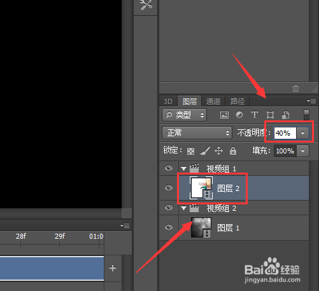
Task: Click the opacity field showing 40%
Action: click(x=285, y=133)
